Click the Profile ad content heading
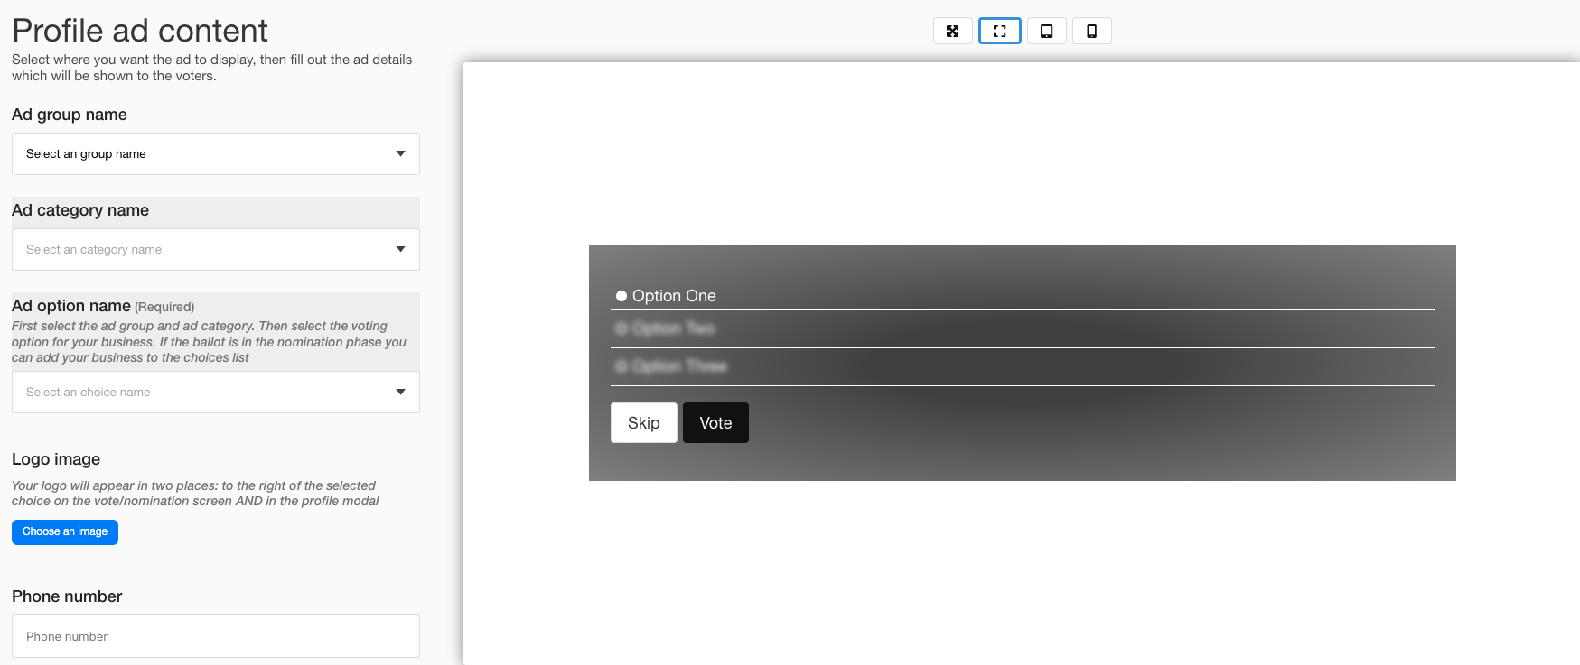This screenshot has height=665, width=1580. [x=140, y=31]
